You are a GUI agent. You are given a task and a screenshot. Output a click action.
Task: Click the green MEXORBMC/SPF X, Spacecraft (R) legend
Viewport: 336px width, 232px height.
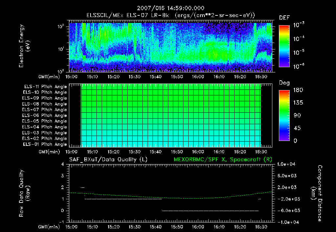tap(223, 160)
